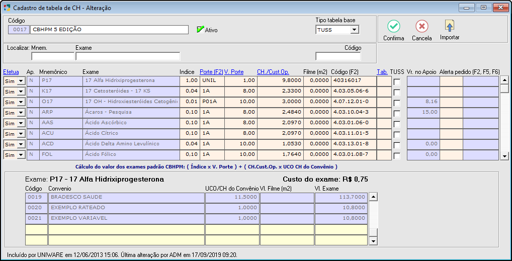Click the 113,7000 Vl. Exame value cell
Image resolution: width=512 pixels, height=261 pixels.
click(x=341, y=197)
